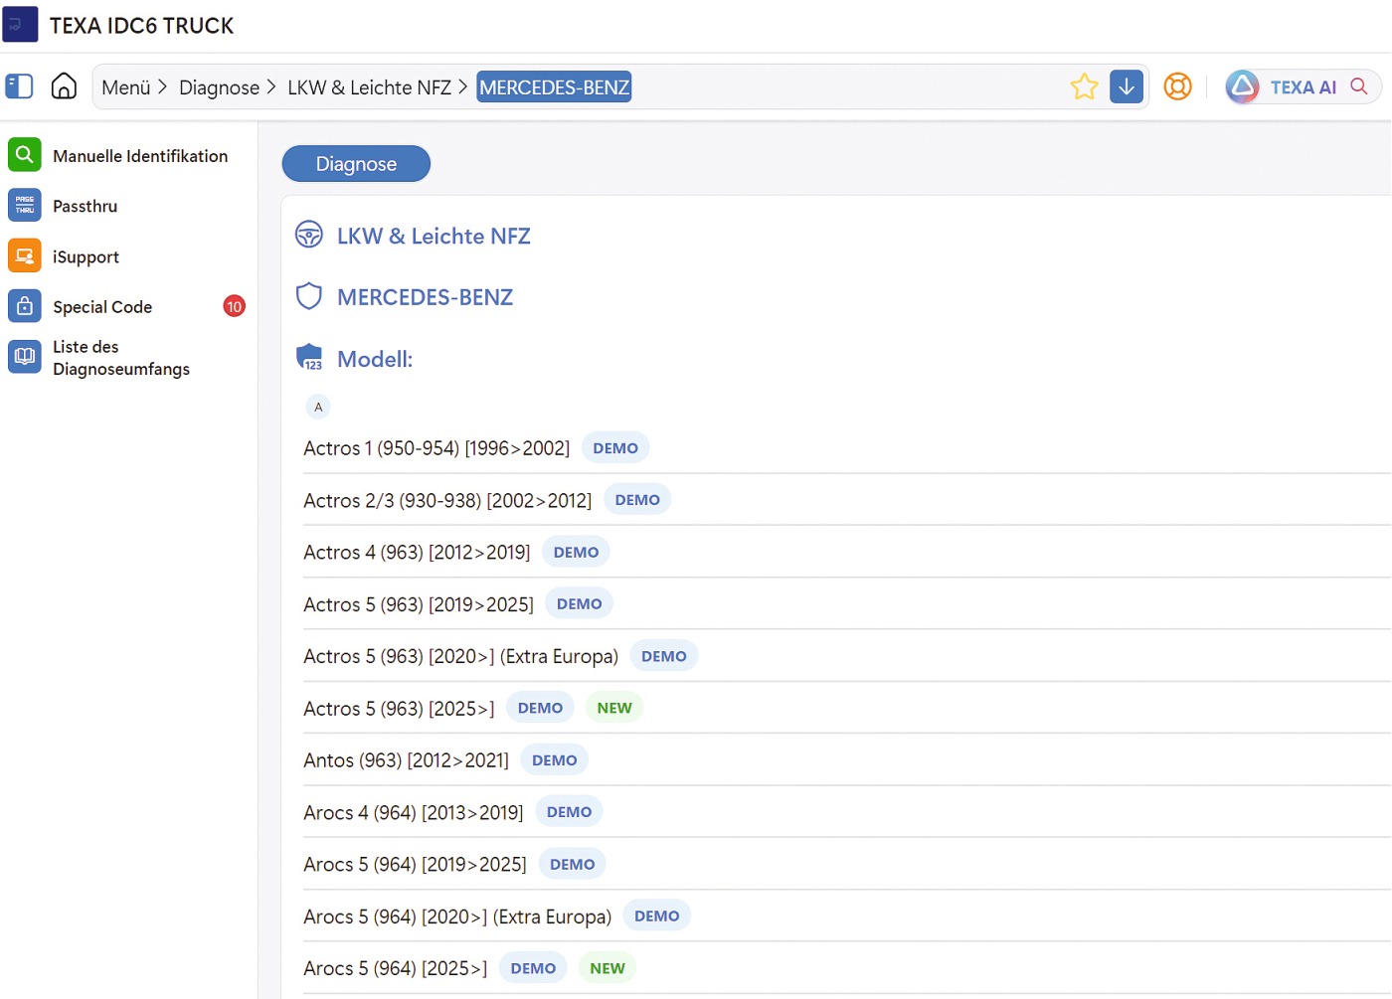Select LKW & Leichte NFZ breadcrumb
The image size is (1392, 999).
(x=369, y=87)
